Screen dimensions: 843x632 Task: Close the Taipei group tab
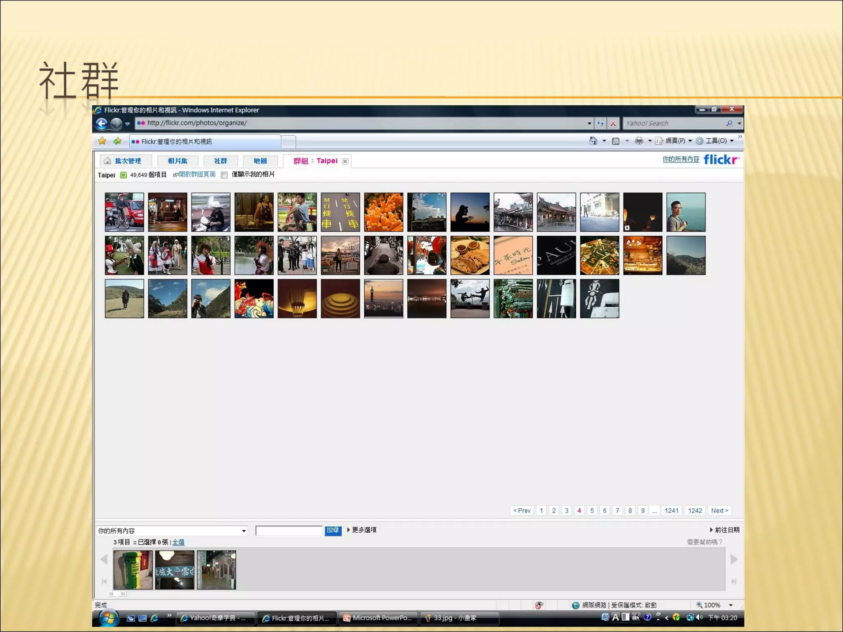tap(345, 161)
